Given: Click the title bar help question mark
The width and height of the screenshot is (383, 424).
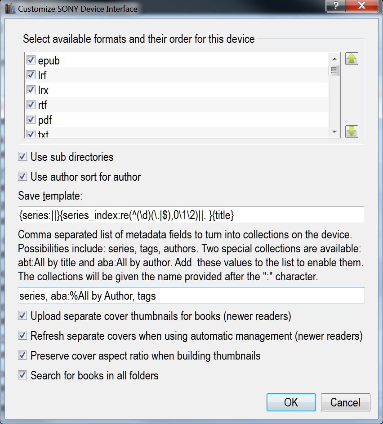Looking at the screenshot, I should coord(336,6).
